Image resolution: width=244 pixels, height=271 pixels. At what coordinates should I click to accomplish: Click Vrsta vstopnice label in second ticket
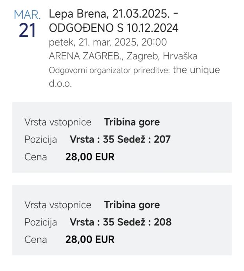click(x=58, y=205)
